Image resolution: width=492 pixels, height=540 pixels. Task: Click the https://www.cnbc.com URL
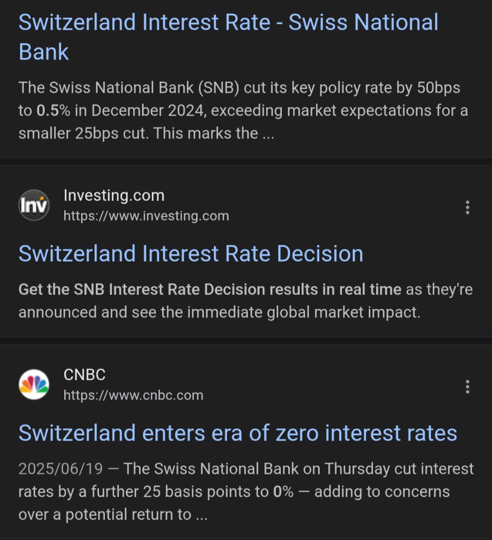click(133, 396)
